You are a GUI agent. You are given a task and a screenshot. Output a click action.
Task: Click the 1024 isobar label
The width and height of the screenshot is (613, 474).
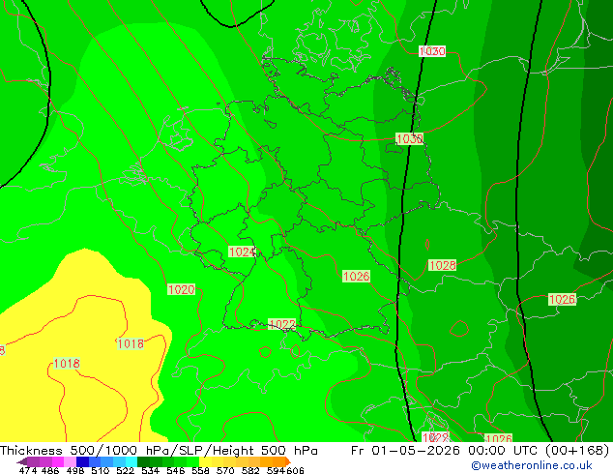click(242, 252)
